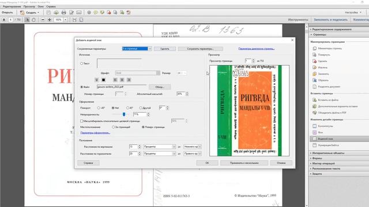This screenshot has height=207, width=369.
Task: Switch to Инструменты tab
Action: click(x=298, y=20)
